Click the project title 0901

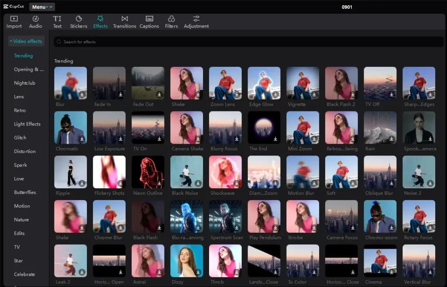(347, 7)
